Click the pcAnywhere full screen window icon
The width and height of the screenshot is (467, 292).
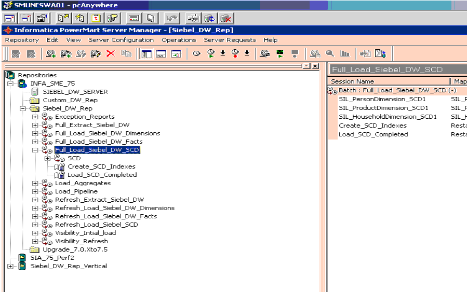[x=9, y=19]
